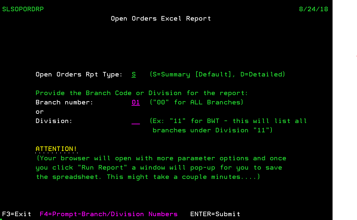Click the "Division:" label
357x220 pixels.
54,121
